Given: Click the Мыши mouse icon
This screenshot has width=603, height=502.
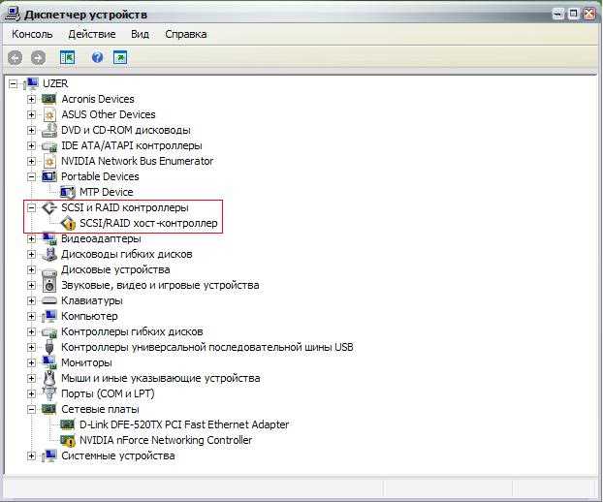Looking at the screenshot, I should [x=49, y=378].
